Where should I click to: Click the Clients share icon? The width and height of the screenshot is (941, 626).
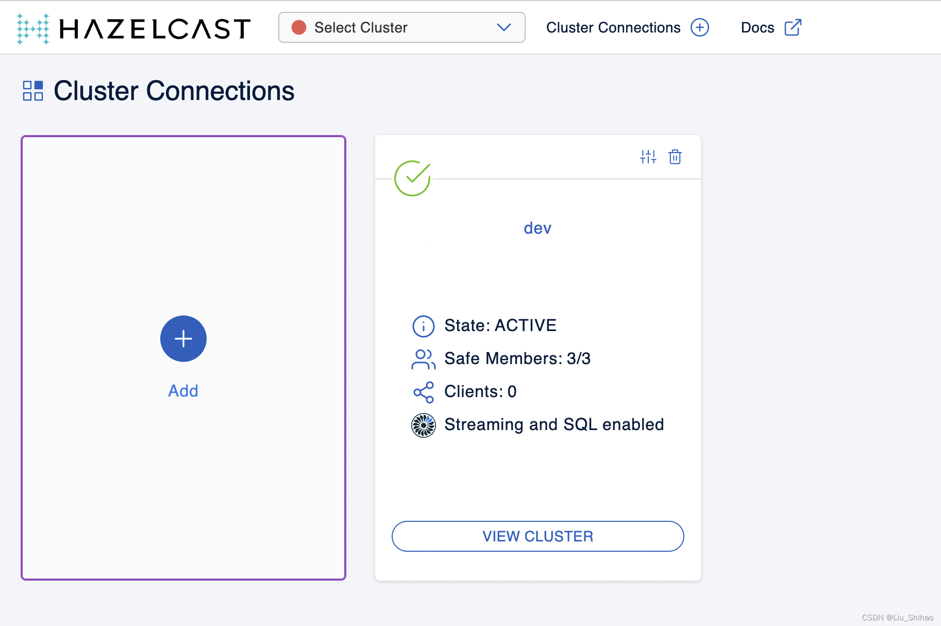(x=424, y=392)
